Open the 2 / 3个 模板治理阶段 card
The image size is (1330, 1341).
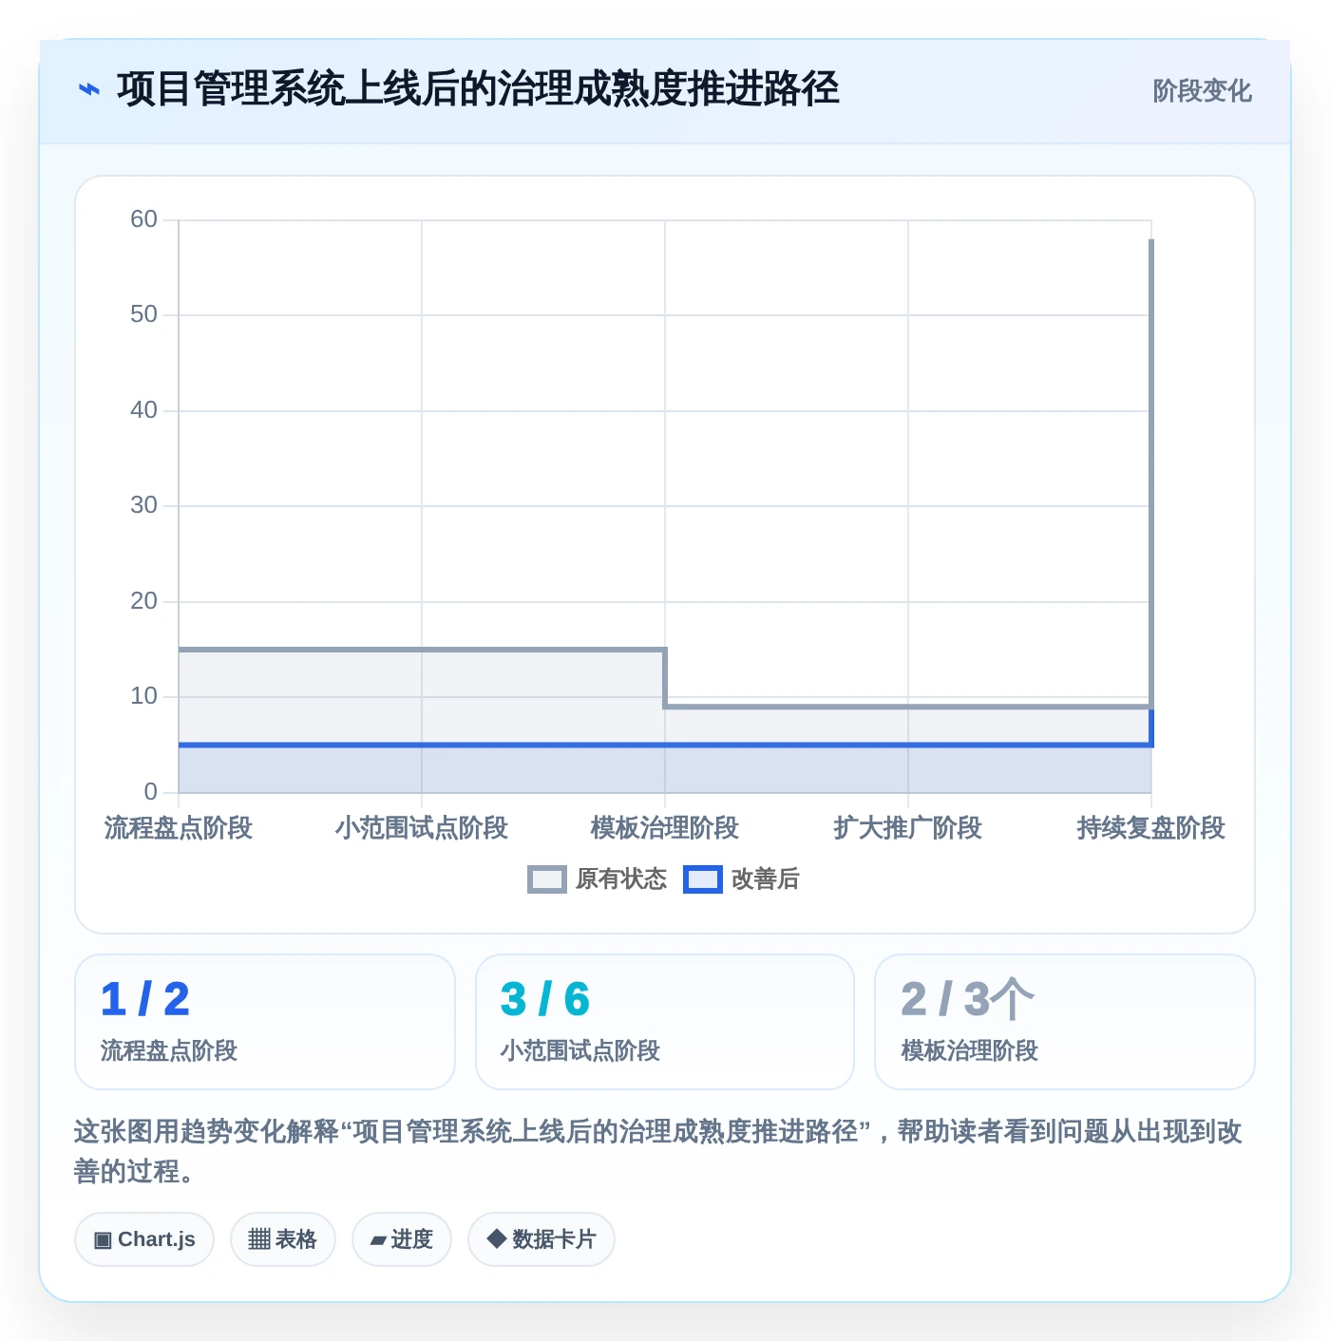[1065, 1022]
